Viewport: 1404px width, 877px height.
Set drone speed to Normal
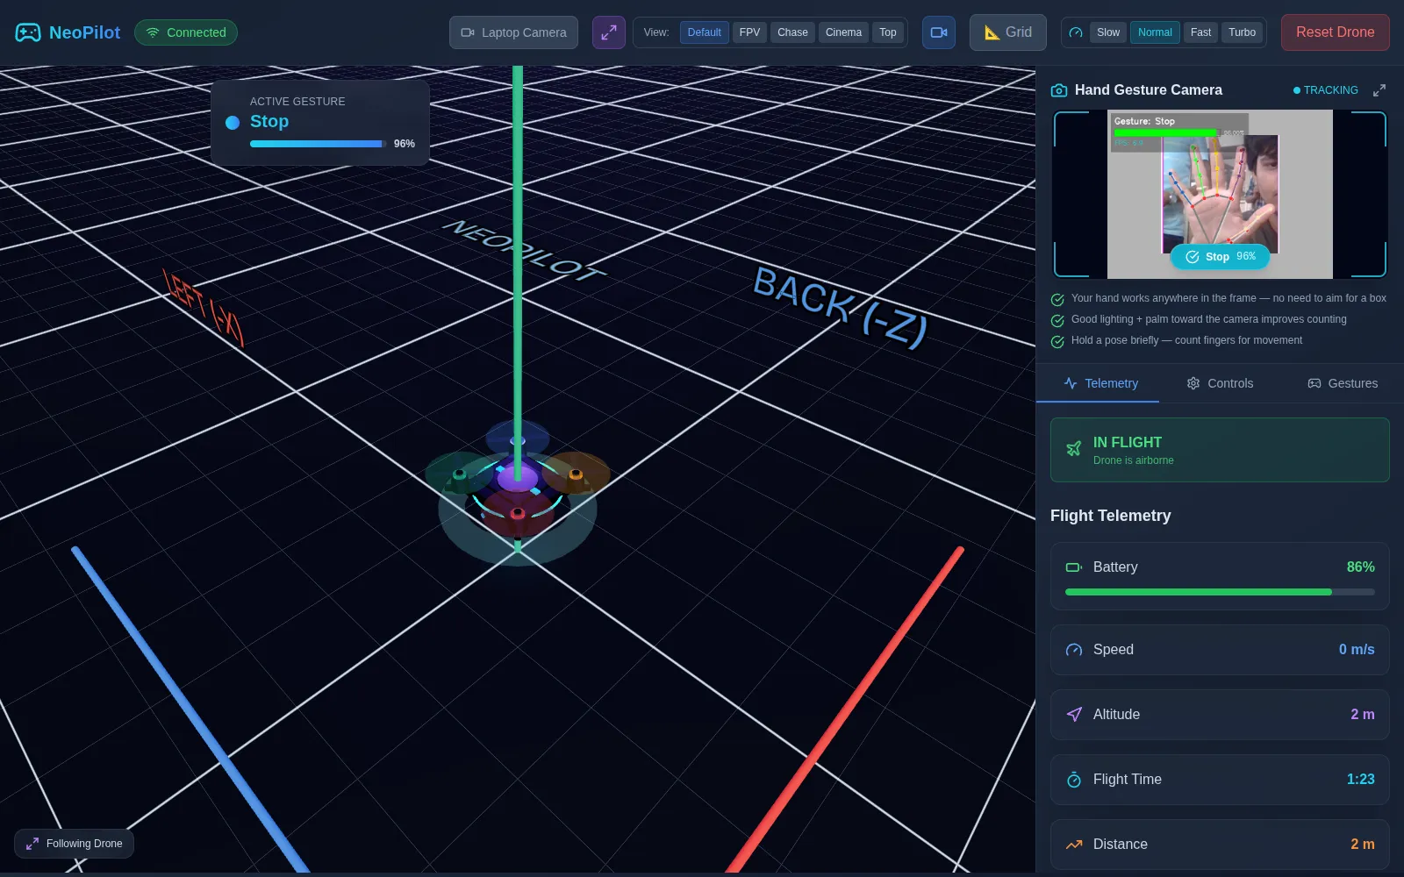(1155, 32)
